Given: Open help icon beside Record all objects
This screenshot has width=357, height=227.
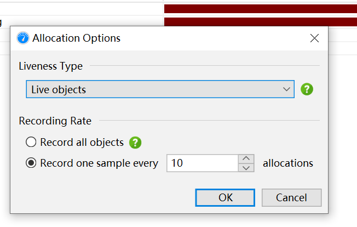Looking at the screenshot, I should [x=135, y=143].
